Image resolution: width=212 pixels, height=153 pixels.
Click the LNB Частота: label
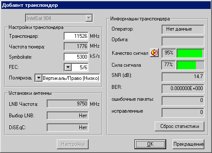click(x=23, y=104)
